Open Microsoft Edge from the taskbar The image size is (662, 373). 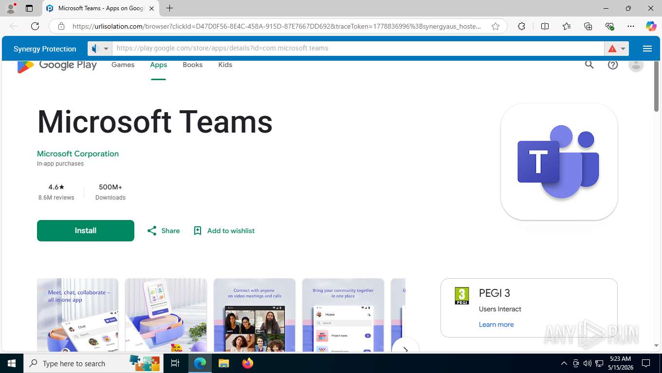point(200,363)
